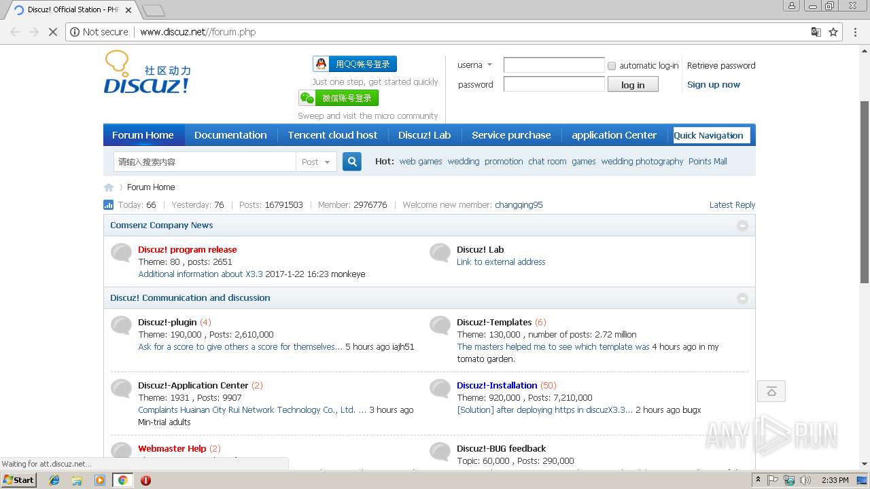The height and width of the screenshot is (489, 870).
Task: Open the username type dropdown
Action: coord(475,65)
